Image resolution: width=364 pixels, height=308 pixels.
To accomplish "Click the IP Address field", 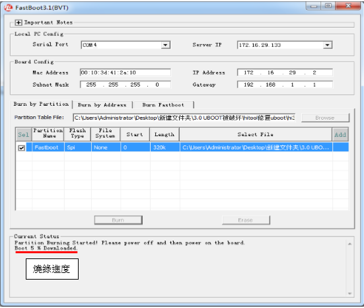I will coord(285,73).
